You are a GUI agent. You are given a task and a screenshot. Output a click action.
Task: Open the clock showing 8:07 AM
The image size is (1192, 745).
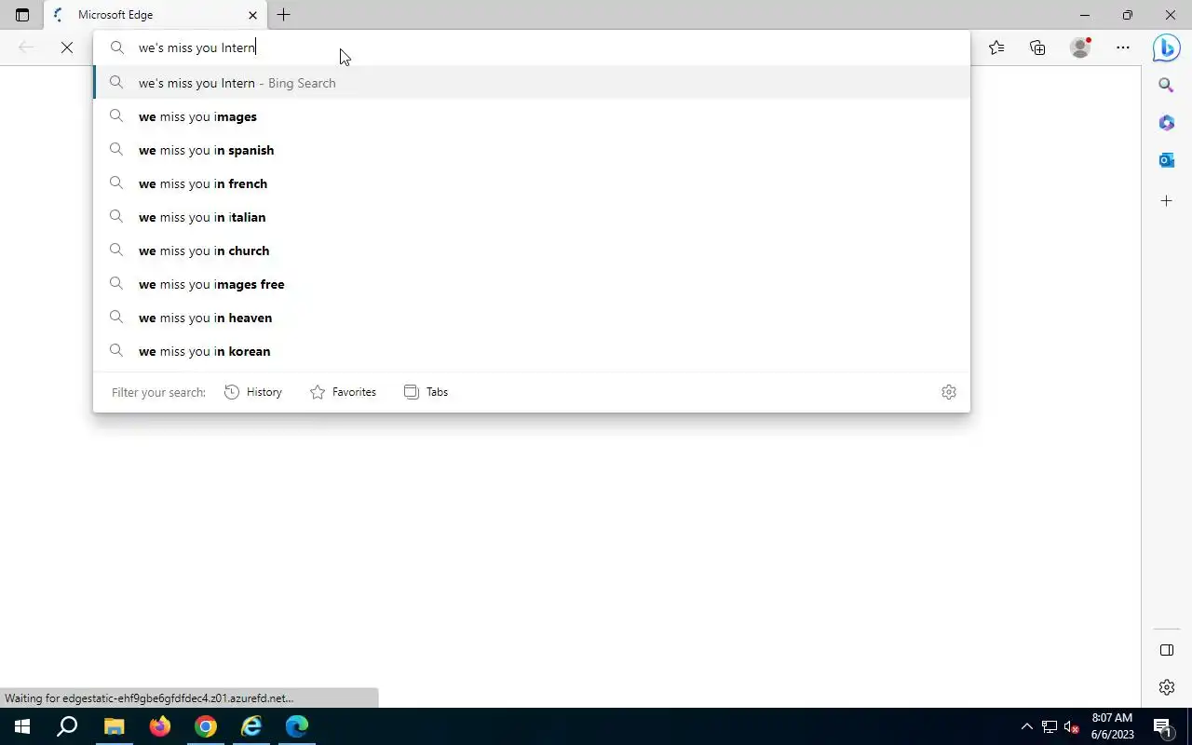tap(1113, 726)
